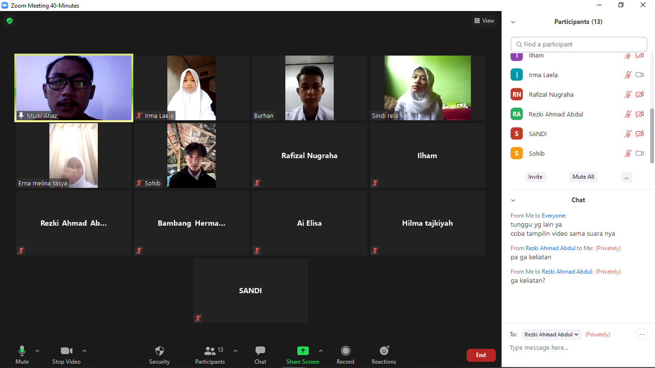Click the Record button icon
This screenshot has height=368, width=655.
(x=345, y=350)
